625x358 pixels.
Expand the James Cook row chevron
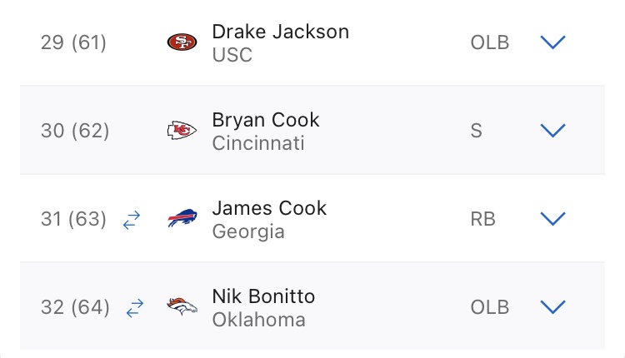(x=553, y=219)
